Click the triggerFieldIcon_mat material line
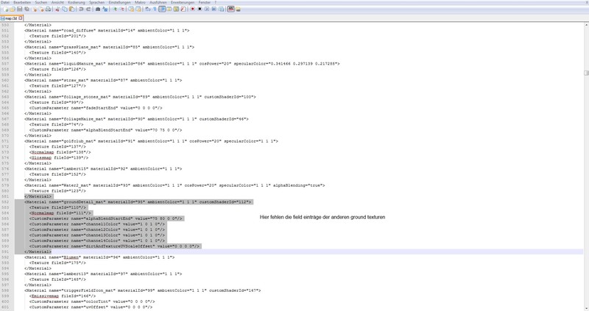This screenshot has width=589, height=311. pyautogui.click(x=143, y=290)
